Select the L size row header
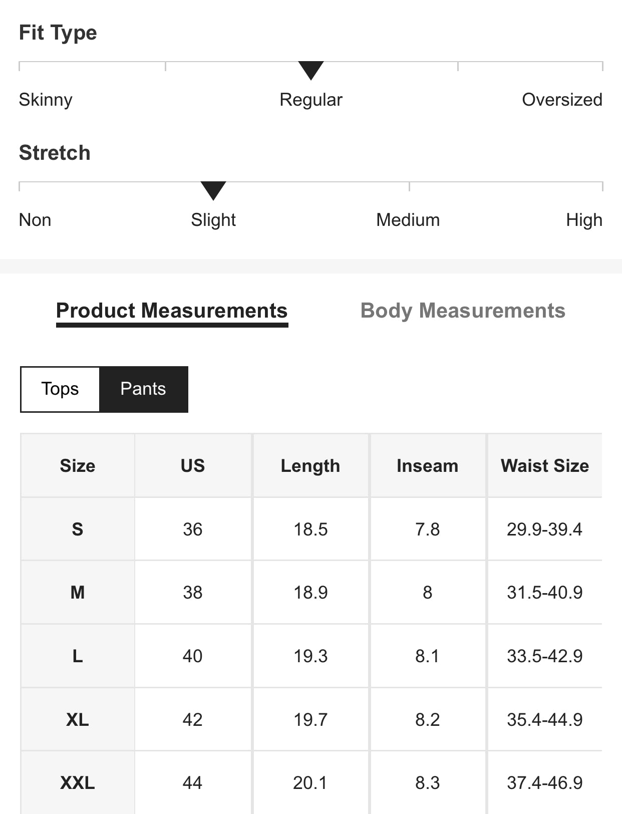Image resolution: width=622 pixels, height=814 pixels. click(x=78, y=656)
